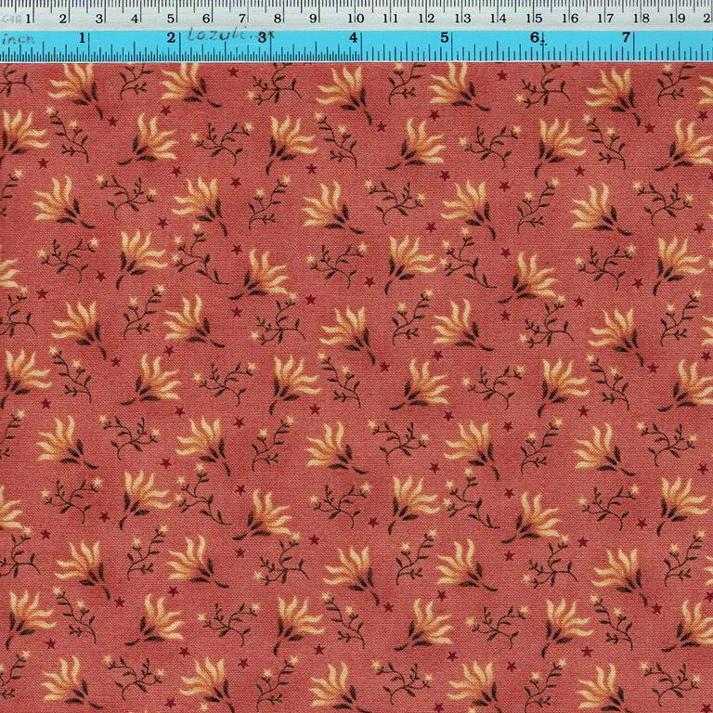713x713 pixels.
Task: Click number 3 on the white centimeter ruler
Action: (98, 19)
